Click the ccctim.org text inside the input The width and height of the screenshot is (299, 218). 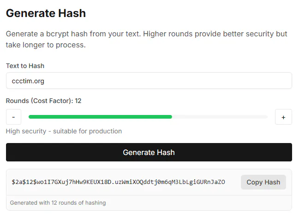pyautogui.click(x=28, y=81)
